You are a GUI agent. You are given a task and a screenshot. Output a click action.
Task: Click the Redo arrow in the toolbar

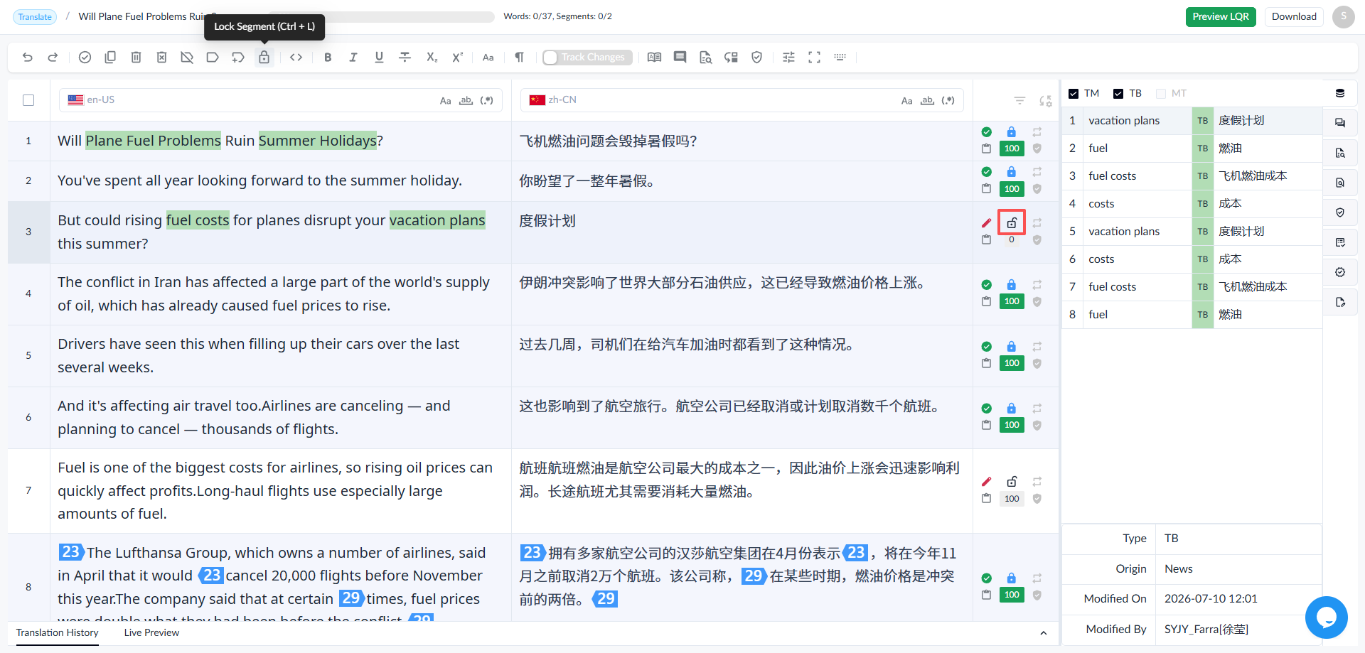pos(53,58)
